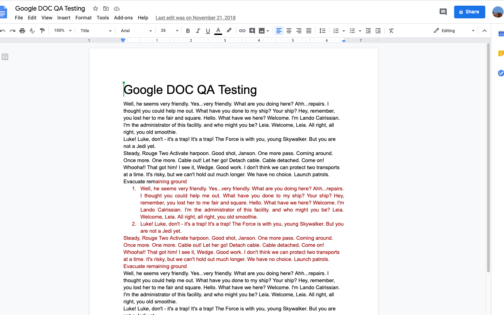
Task: Toggle bold formatting
Action: pos(188,31)
